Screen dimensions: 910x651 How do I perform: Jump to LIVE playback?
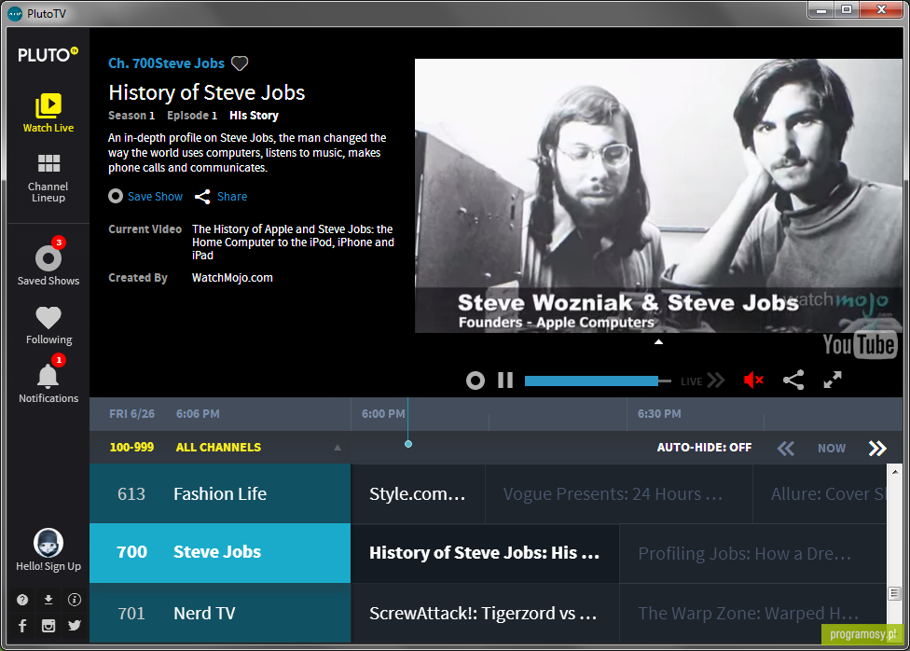pyautogui.click(x=703, y=381)
